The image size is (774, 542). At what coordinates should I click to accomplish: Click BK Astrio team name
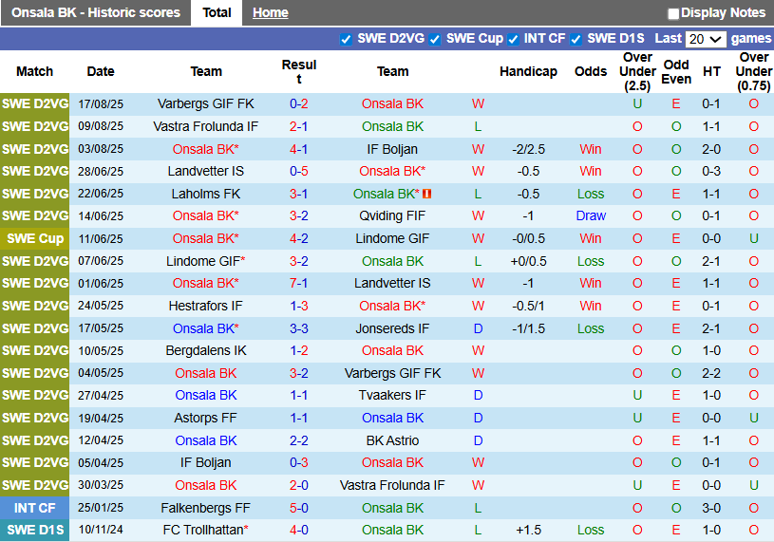click(392, 440)
